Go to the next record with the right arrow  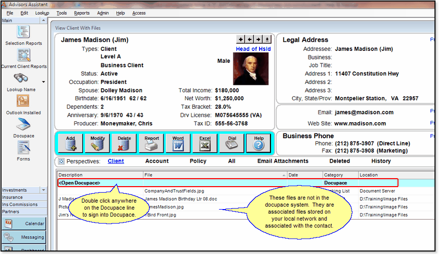258,39
